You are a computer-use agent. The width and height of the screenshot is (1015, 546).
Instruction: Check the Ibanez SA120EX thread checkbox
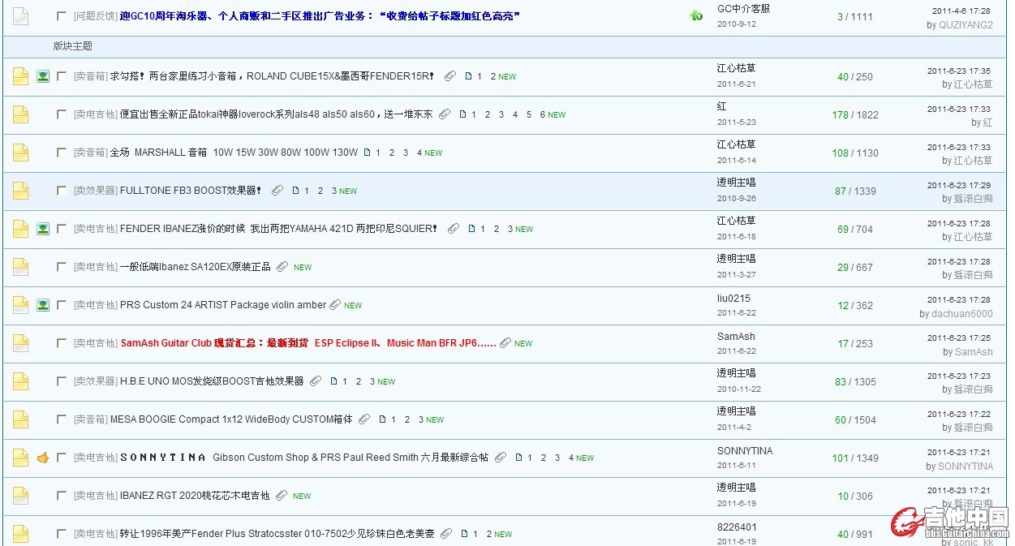62,267
